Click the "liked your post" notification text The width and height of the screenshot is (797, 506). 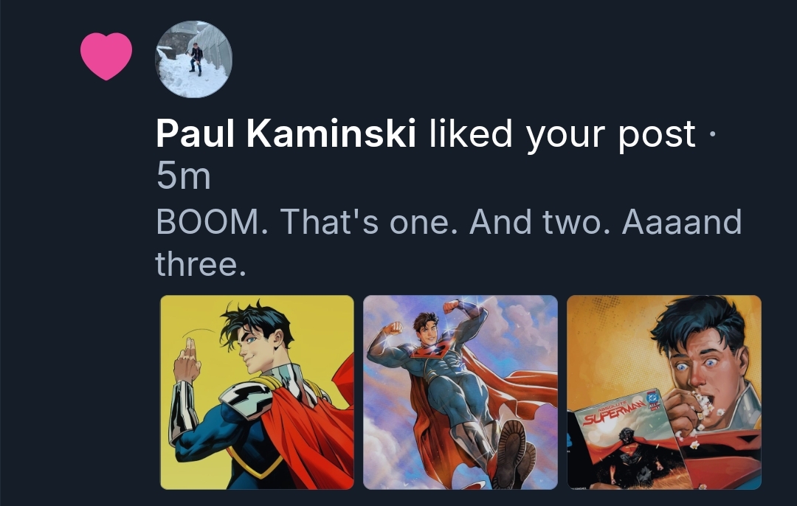pos(562,134)
